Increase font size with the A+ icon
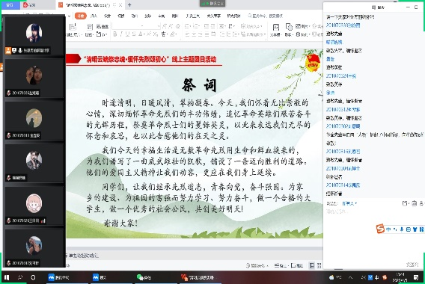This screenshot has width=425, height=284. click(x=164, y=26)
